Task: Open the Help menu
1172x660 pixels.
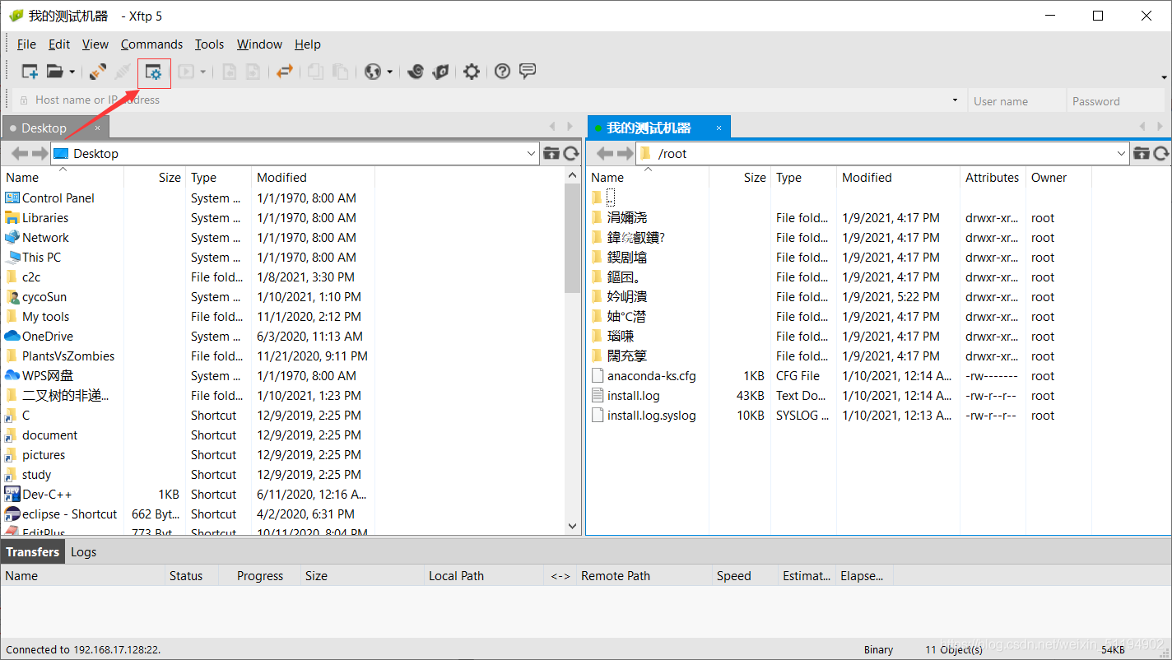Action: pyautogui.click(x=308, y=44)
